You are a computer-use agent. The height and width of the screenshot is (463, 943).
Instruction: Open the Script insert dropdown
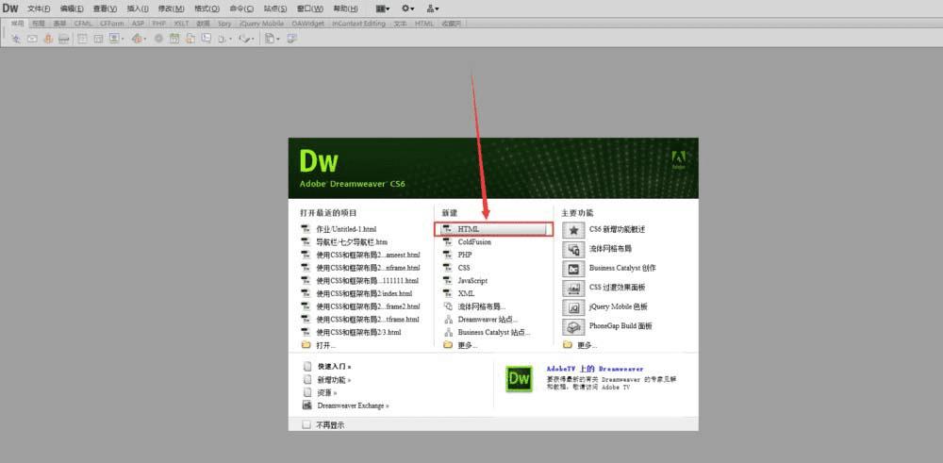tap(246, 39)
